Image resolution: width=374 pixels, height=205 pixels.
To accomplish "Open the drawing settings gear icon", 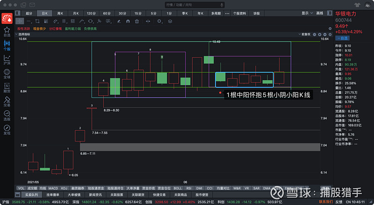I will 159,21.
